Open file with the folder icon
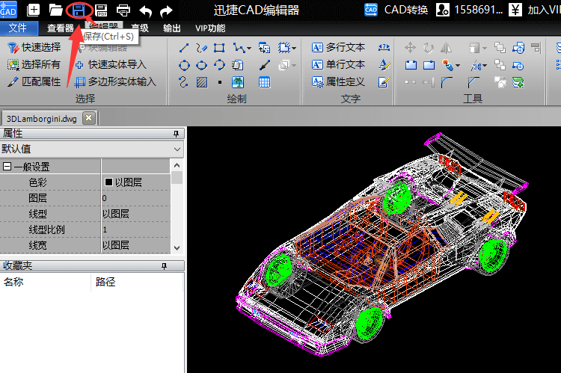The image size is (561, 373). click(x=55, y=10)
